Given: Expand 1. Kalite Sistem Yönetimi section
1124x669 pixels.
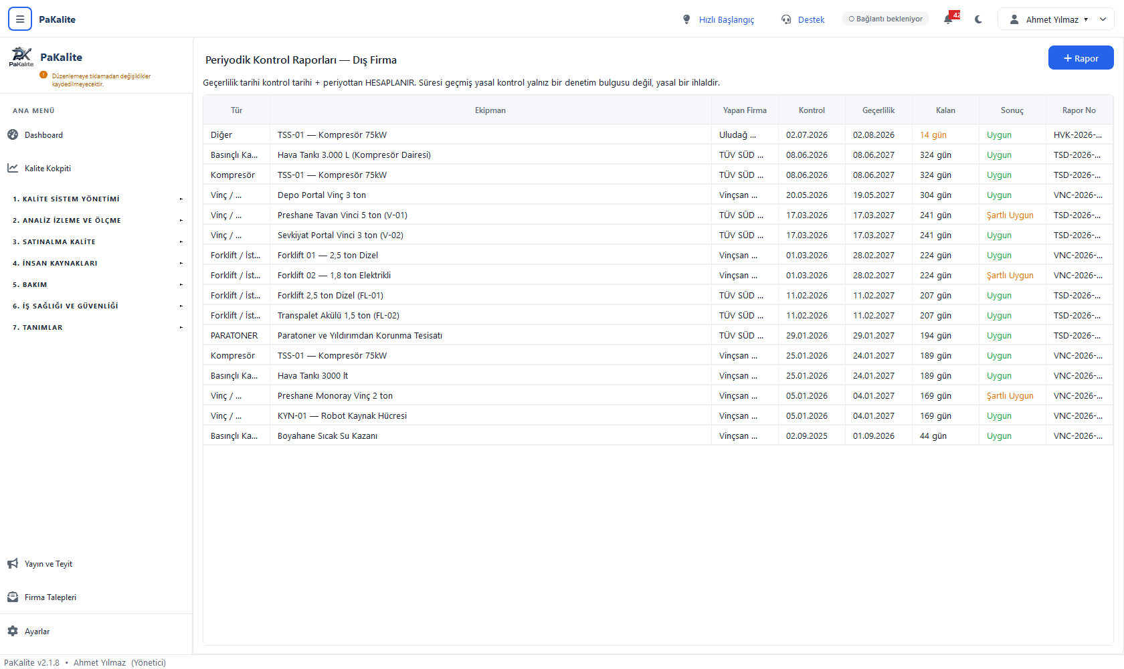Looking at the screenshot, I should coord(96,199).
